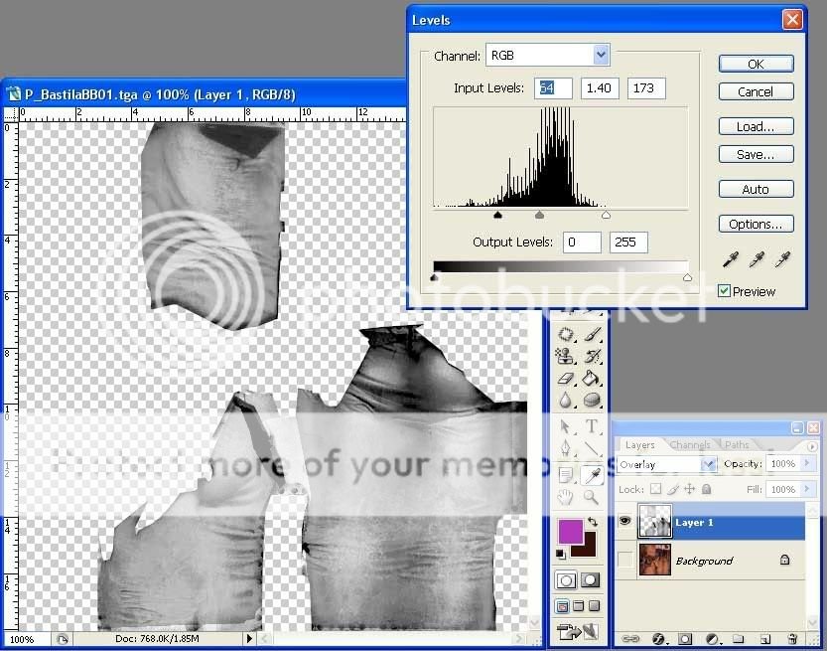The width and height of the screenshot is (827, 651).
Task: Click the Save... button
Action: click(x=756, y=155)
